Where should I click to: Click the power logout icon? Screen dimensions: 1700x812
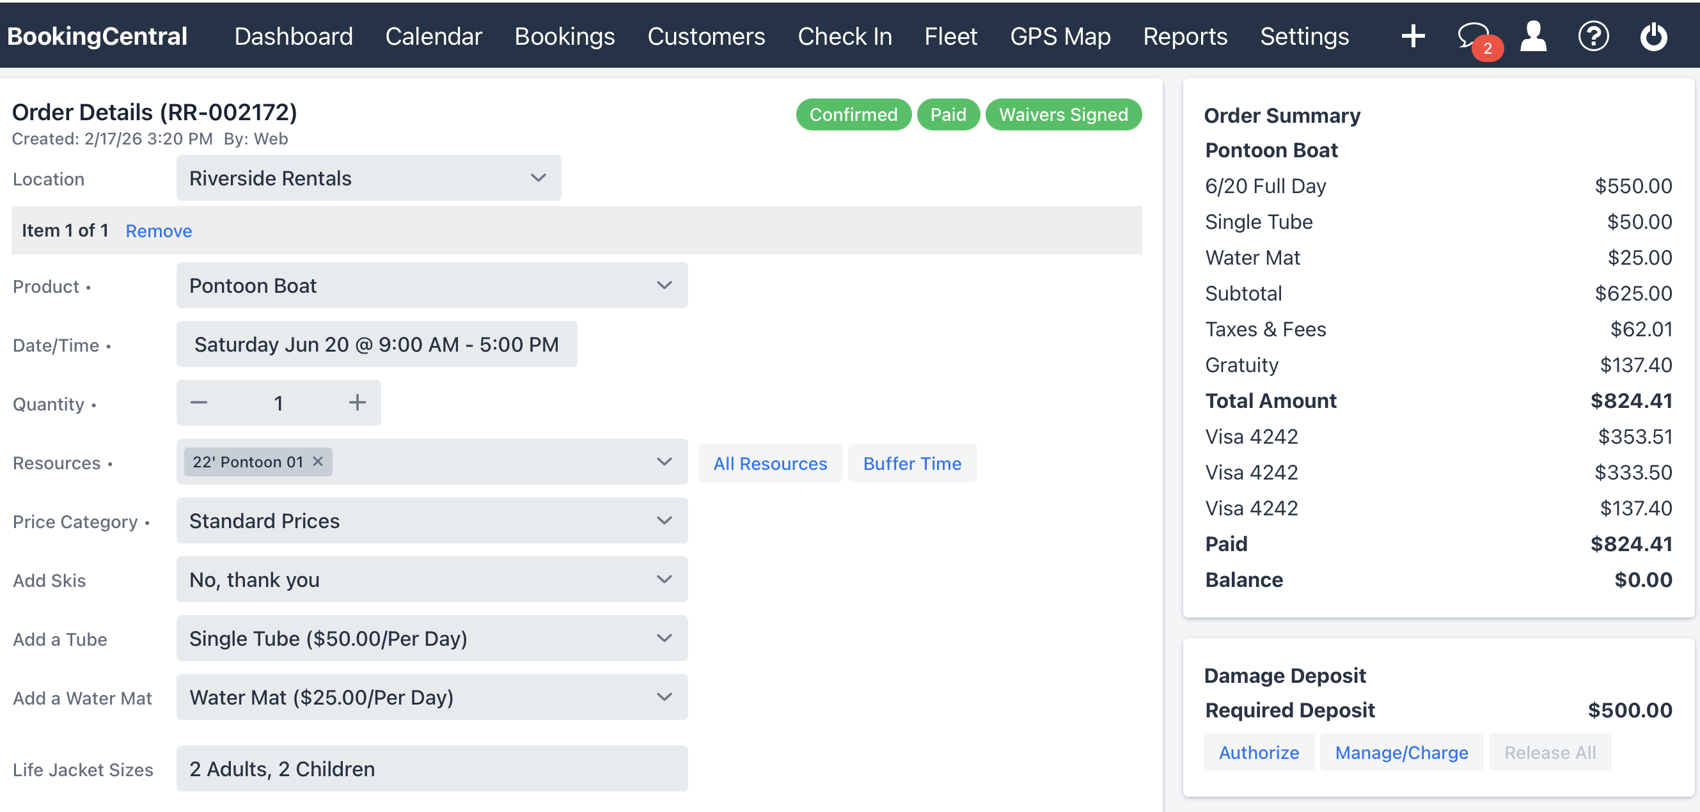point(1654,36)
